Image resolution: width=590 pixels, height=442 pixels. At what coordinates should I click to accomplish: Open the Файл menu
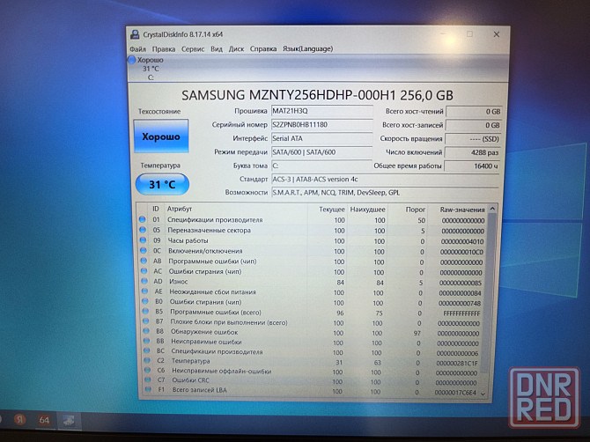(x=138, y=49)
